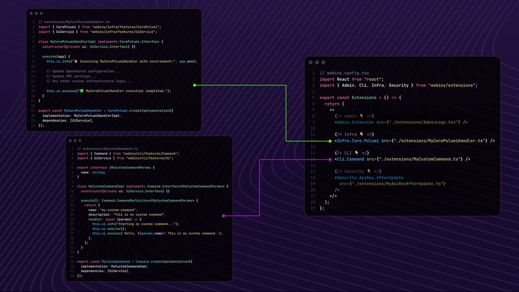Click 'CorePulumi.createImplementation({' call
This screenshot has width=519, height=292.
click(x=140, y=111)
